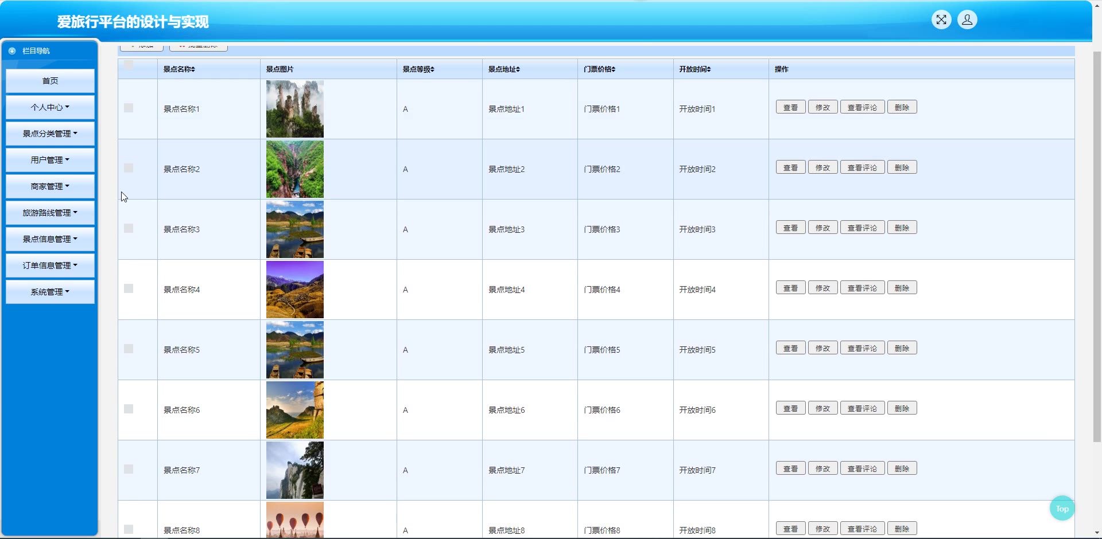Click 修改 for 景点名称2
The image size is (1102, 539).
[822, 167]
